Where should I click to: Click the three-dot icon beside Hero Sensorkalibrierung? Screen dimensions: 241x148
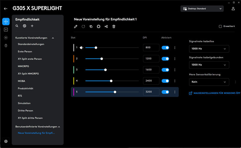click(x=236, y=82)
